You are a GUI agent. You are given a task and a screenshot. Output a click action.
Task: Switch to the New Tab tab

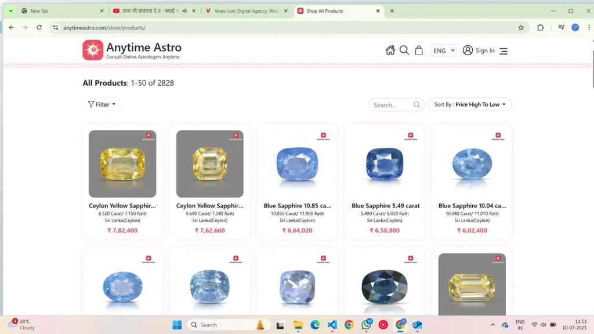coord(63,11)
